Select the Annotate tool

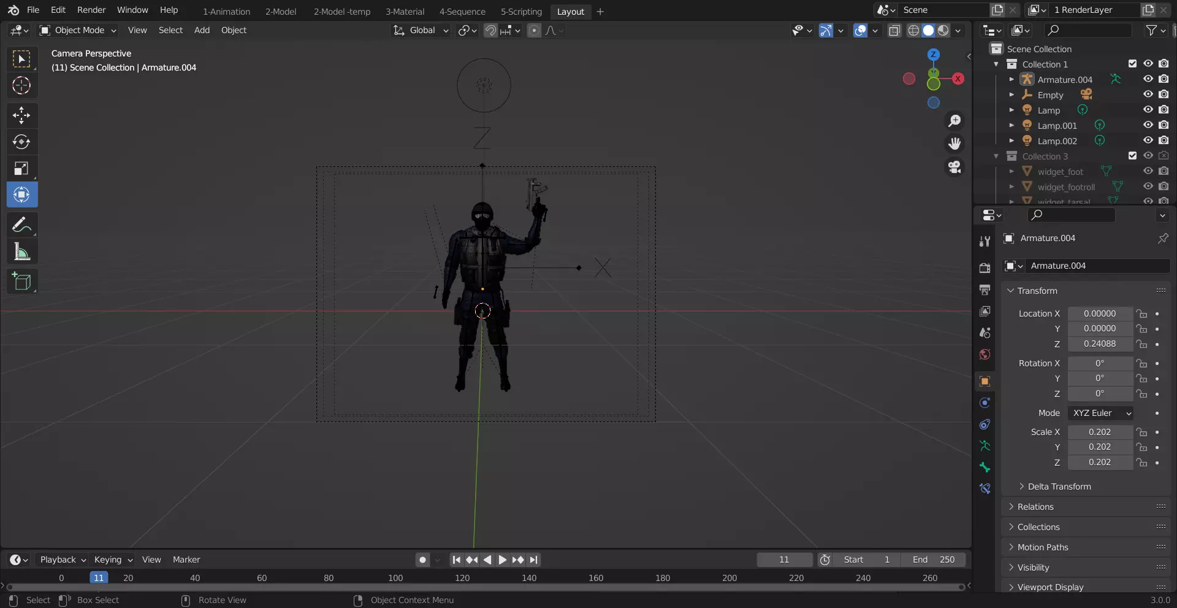[21, 225]
